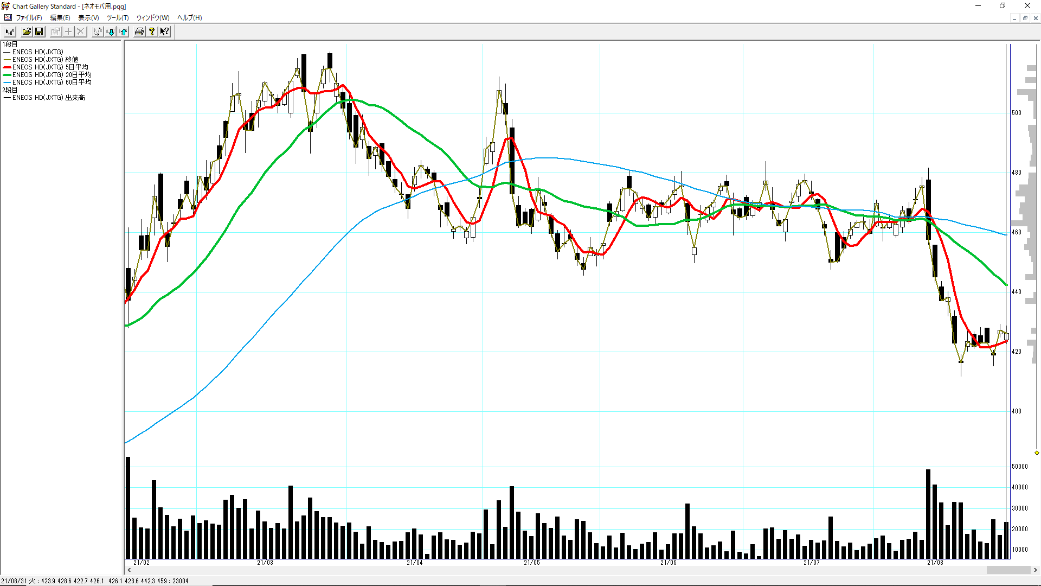The width and height of the screenshot is (1041, 586).
Task: Click the horizontal scrollbar right arrow
Action: [1035, 570]
